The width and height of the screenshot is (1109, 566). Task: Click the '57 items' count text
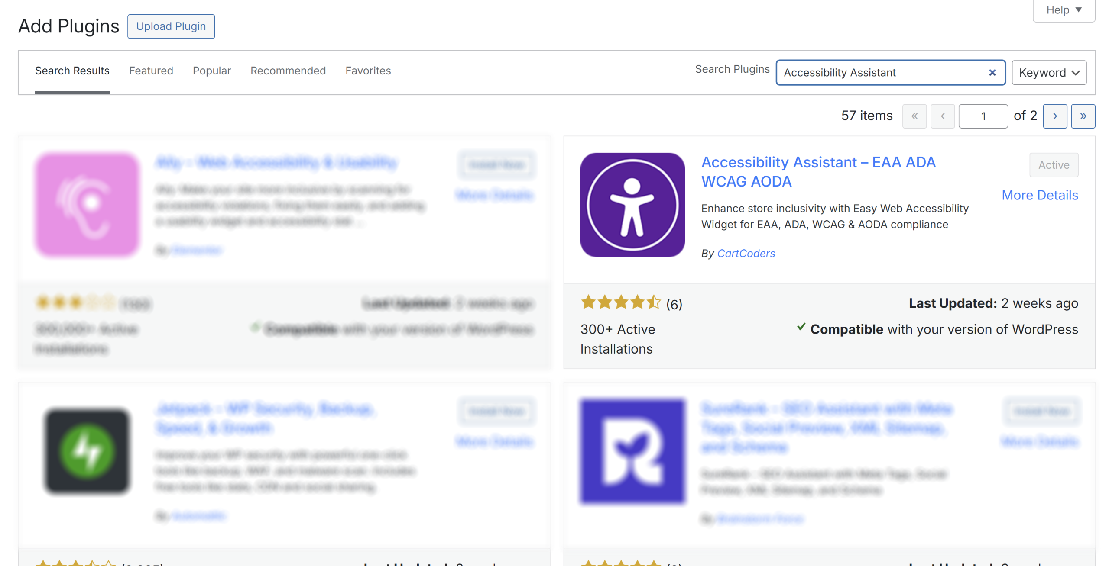867,116
